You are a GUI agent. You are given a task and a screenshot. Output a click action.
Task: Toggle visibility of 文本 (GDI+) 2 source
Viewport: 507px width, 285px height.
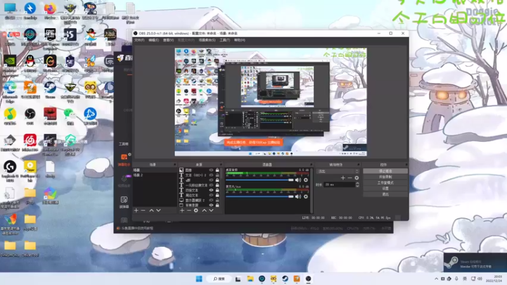tap(211, 175)
